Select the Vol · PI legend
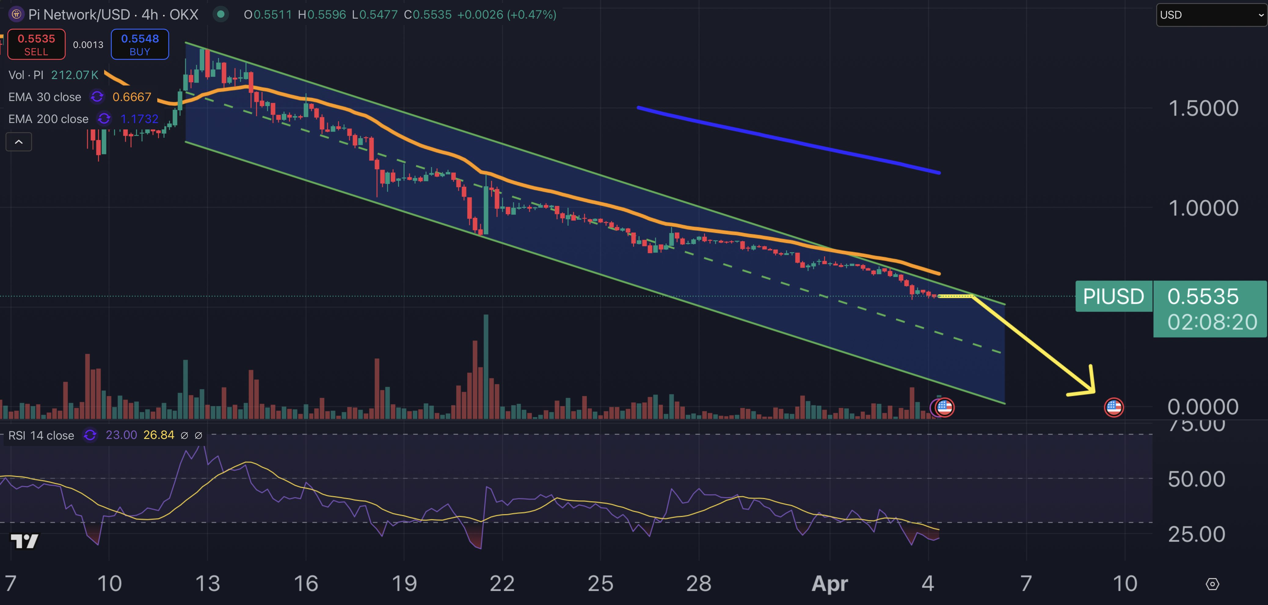The width and height of the screenshot is (1268, 605). 26,75
